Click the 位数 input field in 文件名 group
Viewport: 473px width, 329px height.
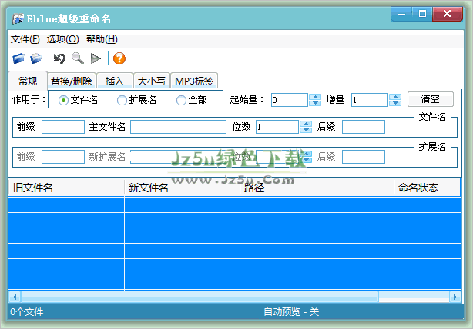[x=277, y=127]
